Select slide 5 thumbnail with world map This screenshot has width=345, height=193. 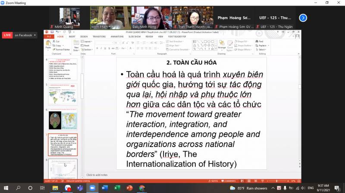pos(63,93)
